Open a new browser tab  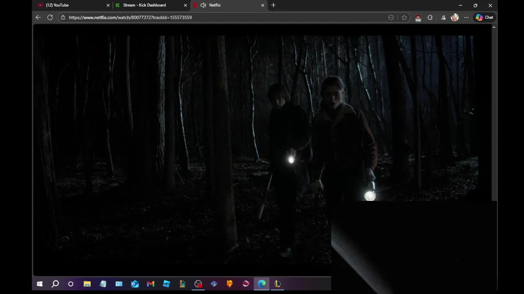tap(273, 5)
